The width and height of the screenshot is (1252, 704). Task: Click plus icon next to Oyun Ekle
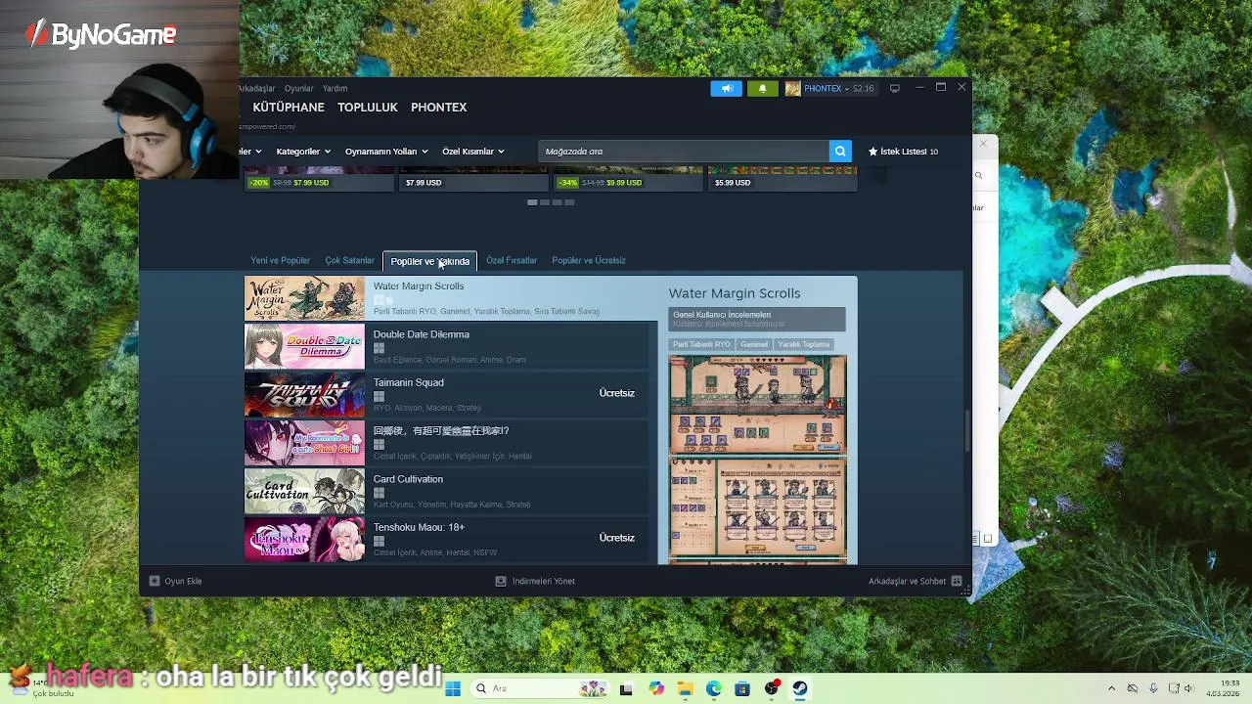point(155,581)
